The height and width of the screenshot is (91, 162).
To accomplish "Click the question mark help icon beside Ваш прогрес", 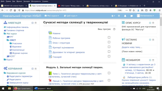I will tap(114, 29).
